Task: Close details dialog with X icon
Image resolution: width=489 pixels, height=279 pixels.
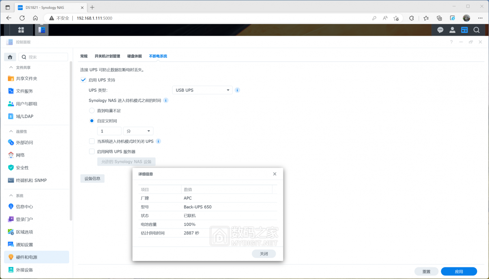Action: click(274, 174)
